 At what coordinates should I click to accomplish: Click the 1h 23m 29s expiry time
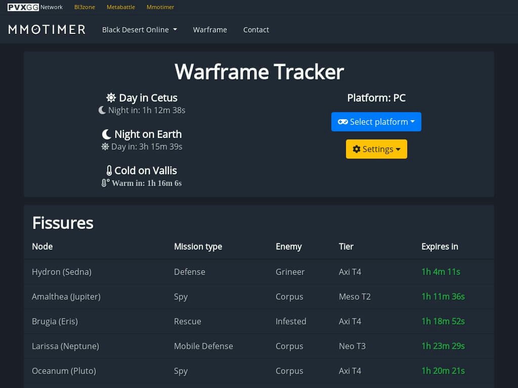(x=443, y=346)
